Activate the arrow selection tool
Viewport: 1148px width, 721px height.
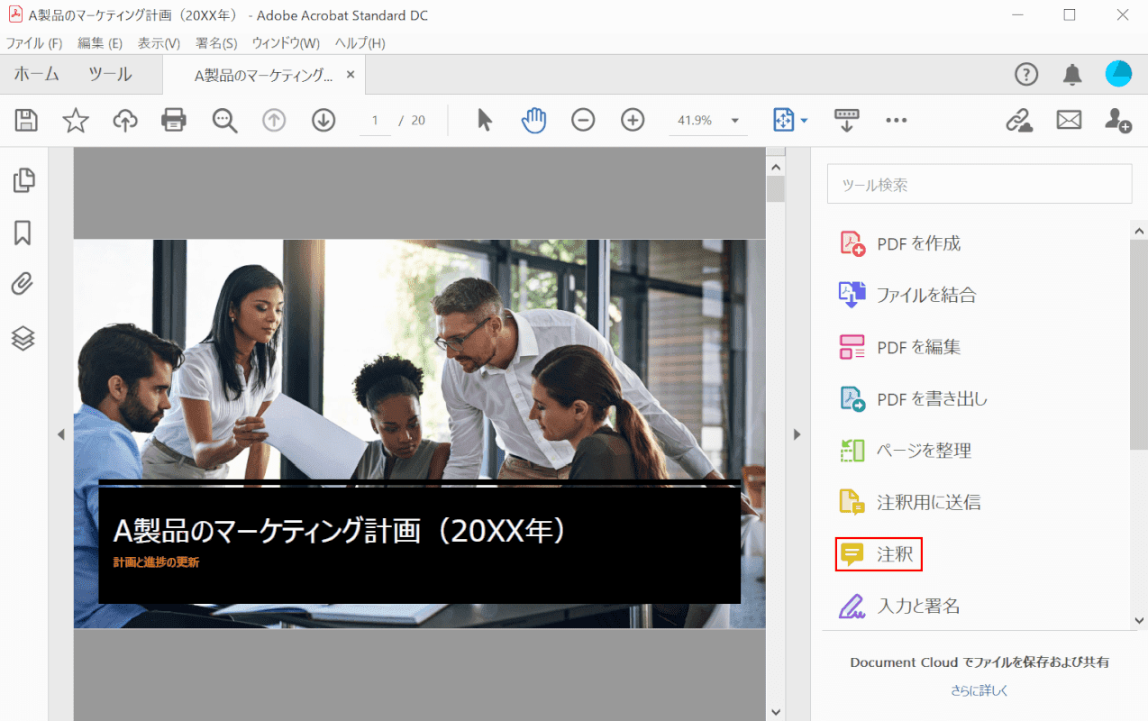(485, 120)
